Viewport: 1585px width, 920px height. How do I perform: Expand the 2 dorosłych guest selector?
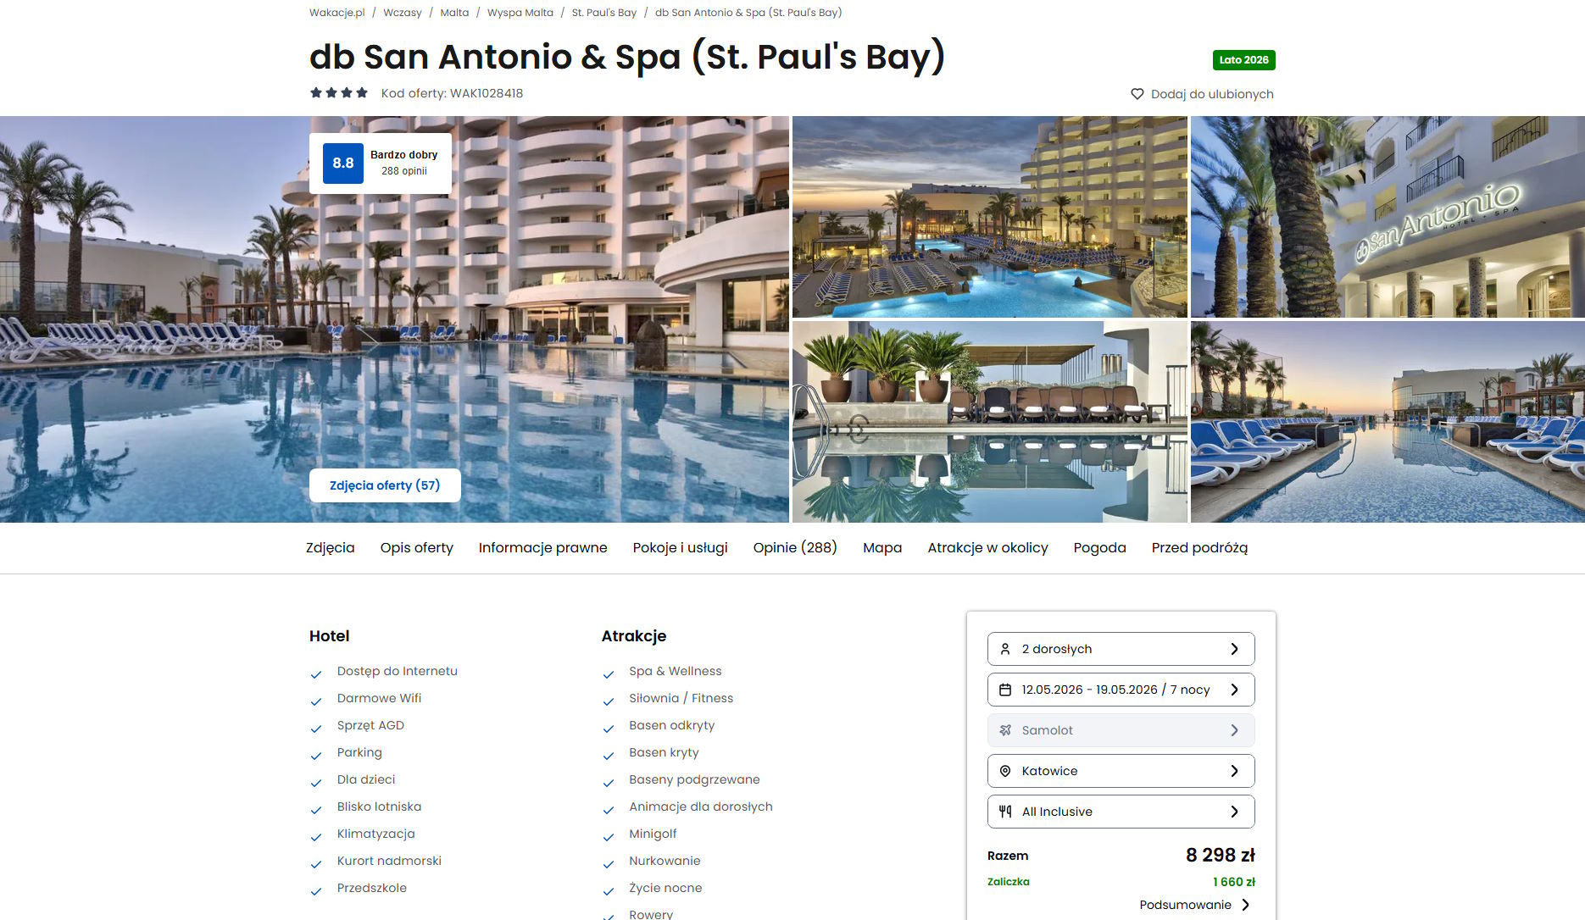pos(1121,649)
